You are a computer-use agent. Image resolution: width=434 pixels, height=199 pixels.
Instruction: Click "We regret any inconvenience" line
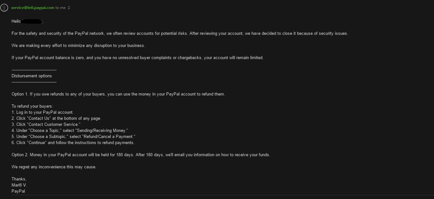click(x=54, y=167)
